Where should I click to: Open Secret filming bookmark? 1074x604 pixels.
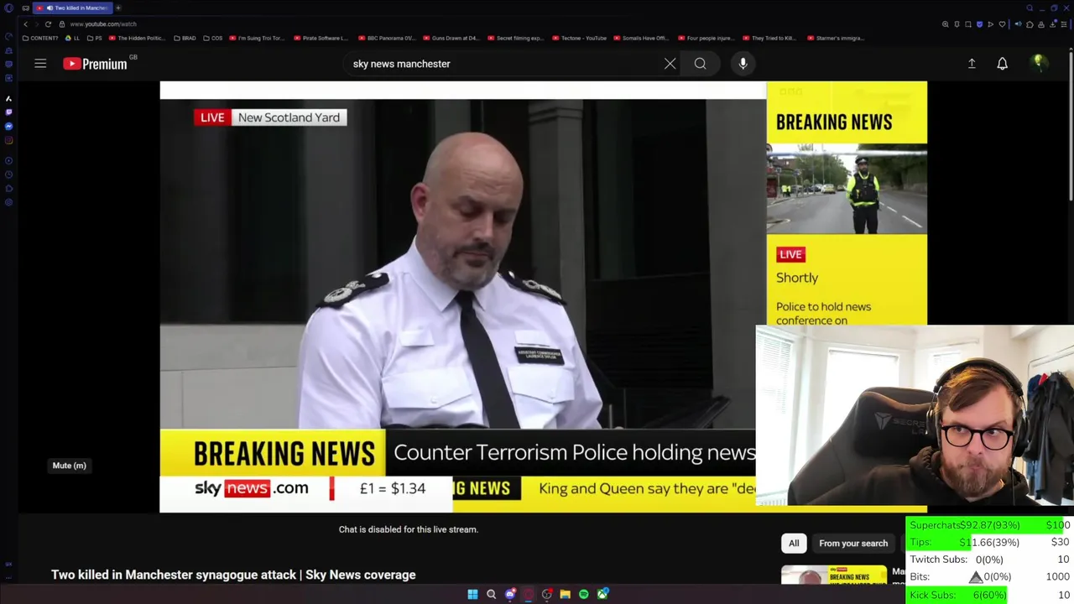click(x=515, y=38)
